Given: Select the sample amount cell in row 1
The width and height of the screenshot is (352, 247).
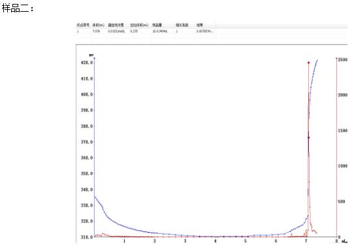Looking at the screenshot, I should click(x=160, y=31).
